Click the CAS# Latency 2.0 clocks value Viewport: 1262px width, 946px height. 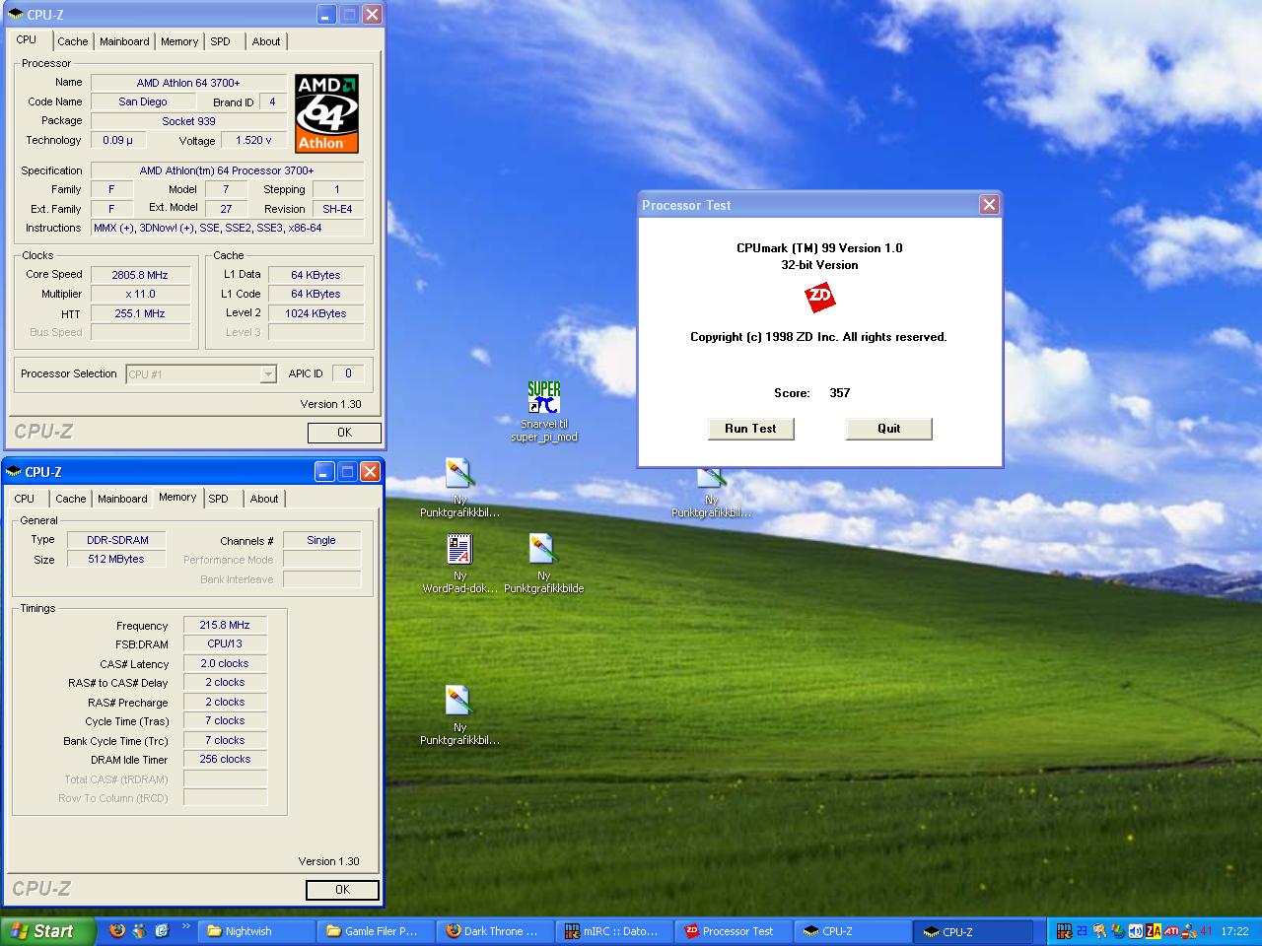[225, 663]
